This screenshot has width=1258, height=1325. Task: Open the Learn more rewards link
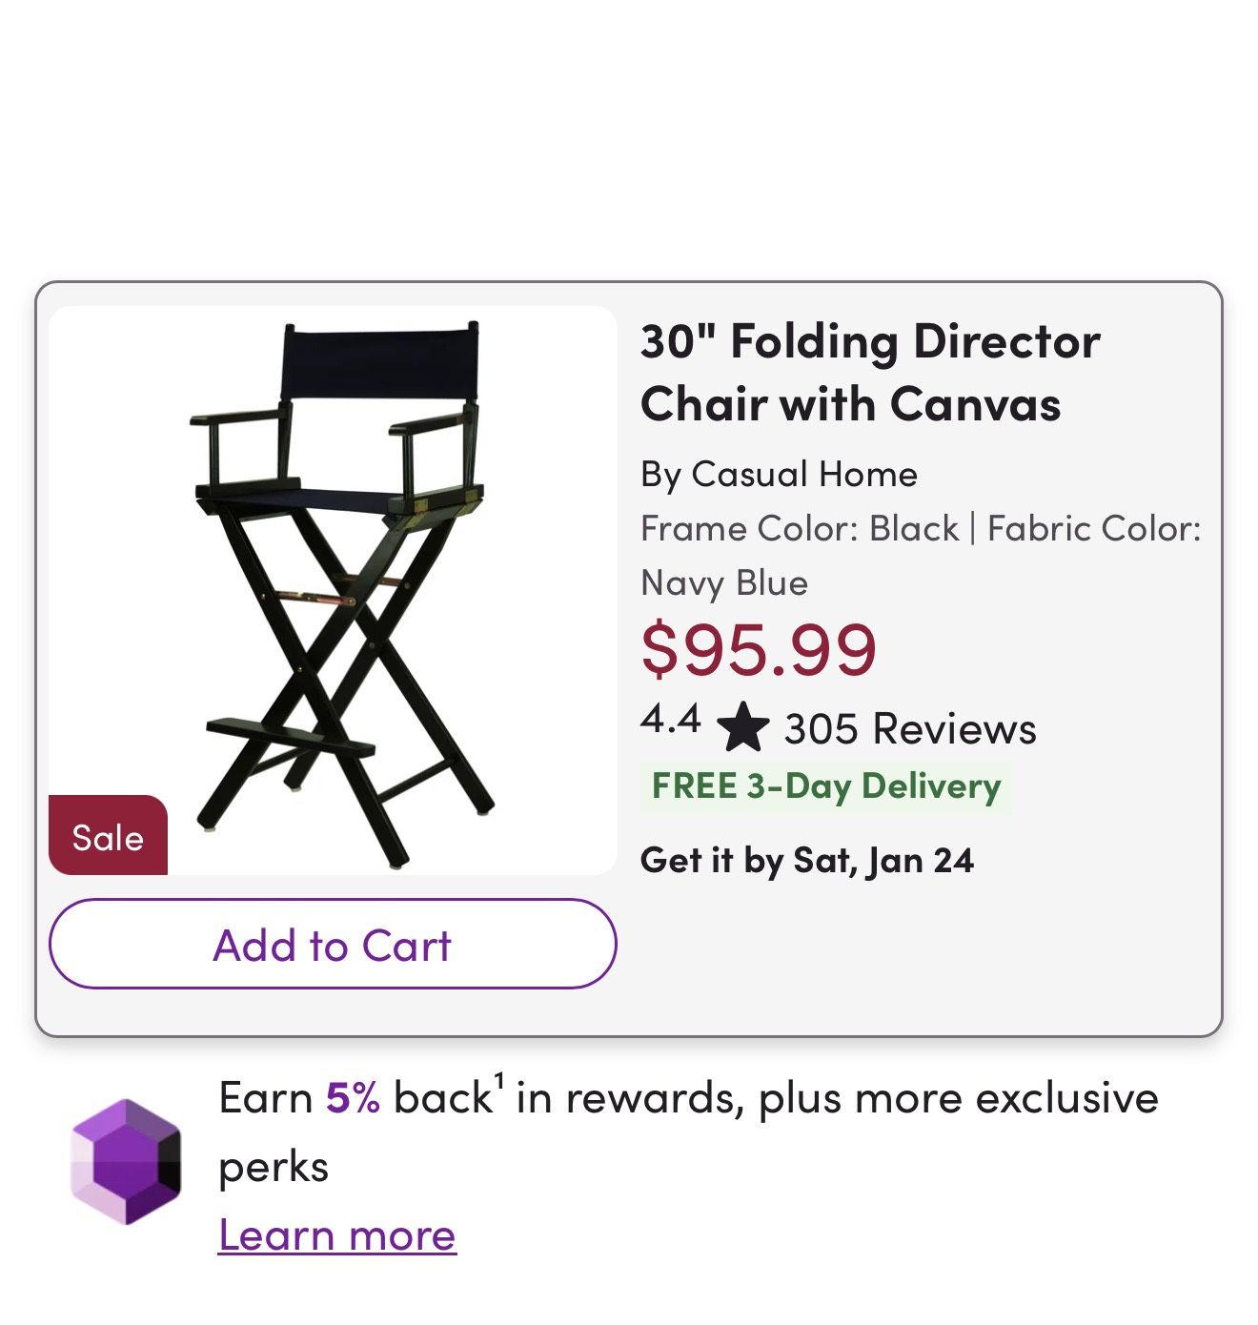[337, 1235]
